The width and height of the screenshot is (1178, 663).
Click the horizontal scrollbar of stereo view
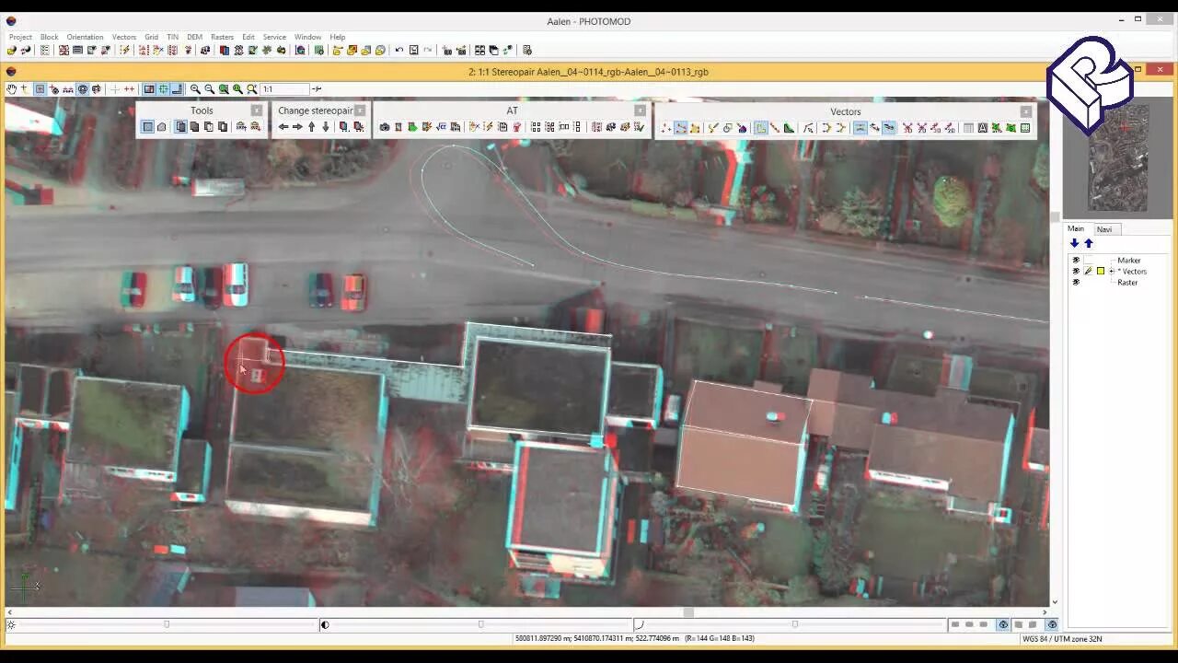(x=527, y=612)
